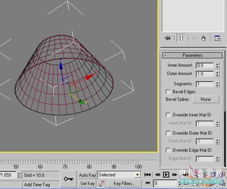Viewport: 227px width, 189px height.
Task: Click Remove Modifier trash icon
Action: pos(203,38)
